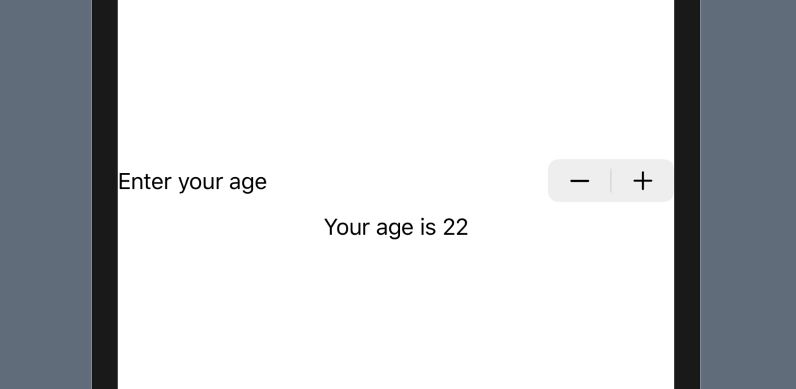This screenshot has width=796, height=389.
Task: Hit the right half of the stepper control
Action: coord(643,180)
